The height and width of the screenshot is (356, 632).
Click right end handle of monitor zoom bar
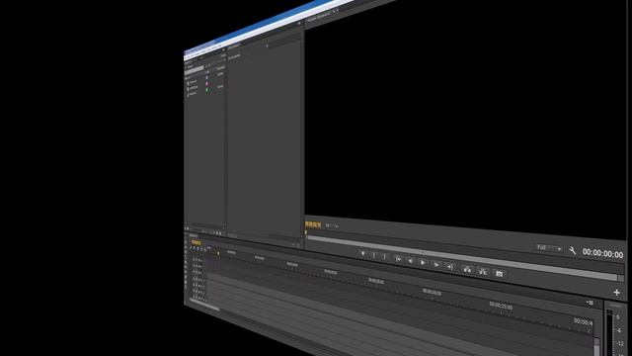pos(621,278)
